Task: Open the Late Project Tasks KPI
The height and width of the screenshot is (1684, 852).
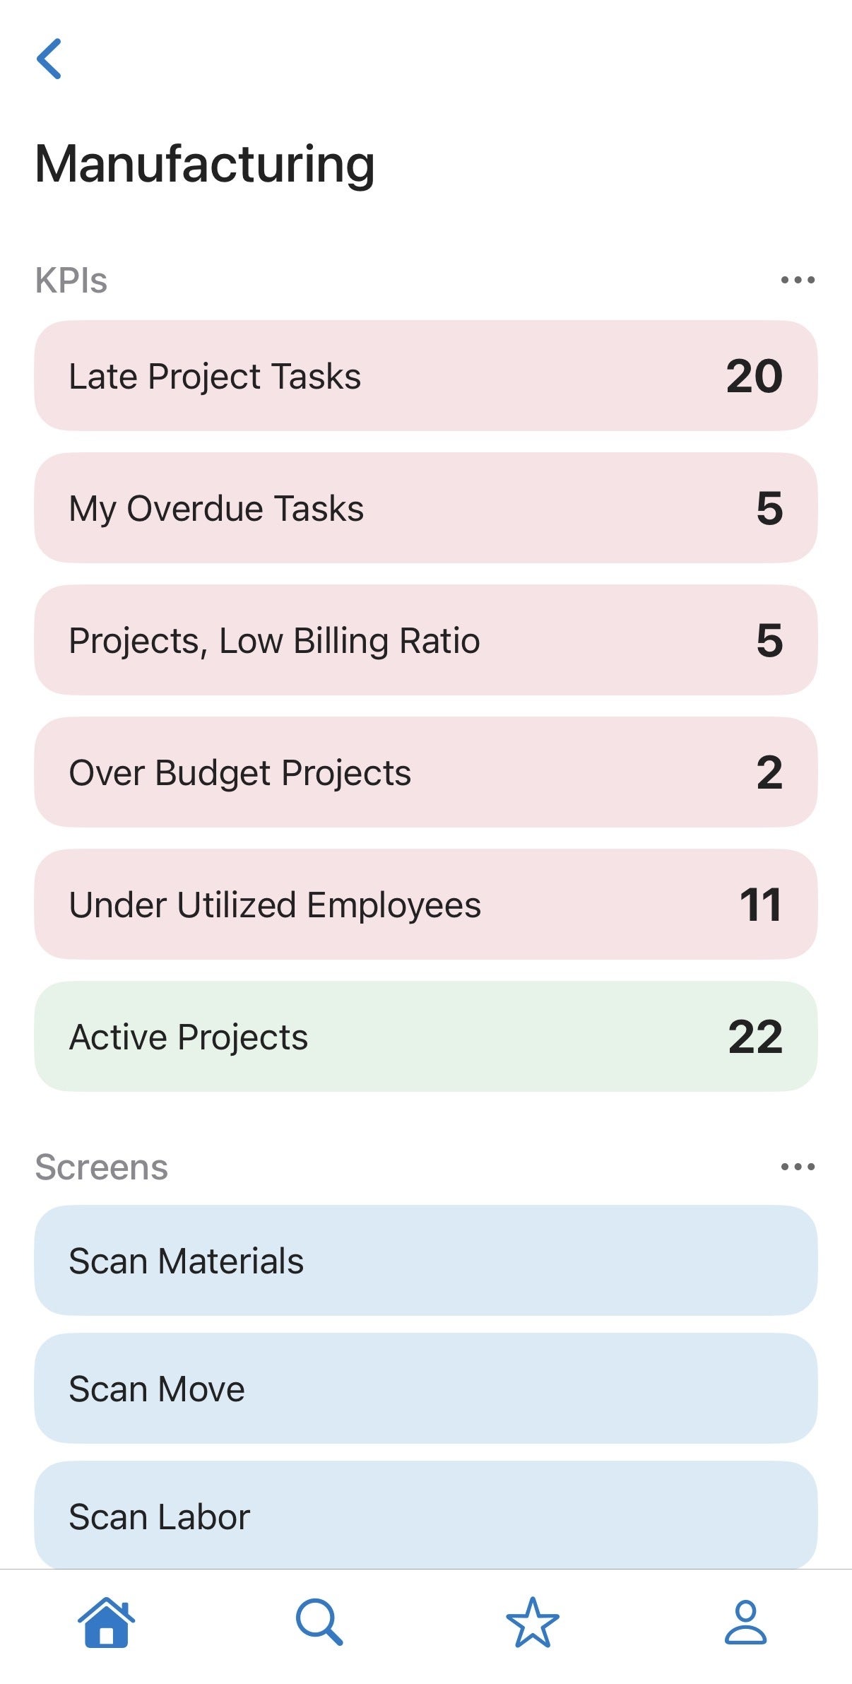Action: 426,376
